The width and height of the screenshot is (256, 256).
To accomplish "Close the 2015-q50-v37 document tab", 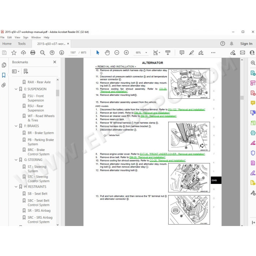I will 68,44.
